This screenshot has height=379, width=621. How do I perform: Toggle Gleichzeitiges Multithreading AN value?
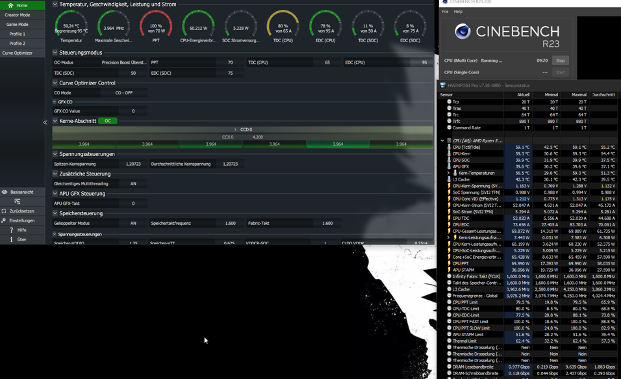[x=133, y=183]
